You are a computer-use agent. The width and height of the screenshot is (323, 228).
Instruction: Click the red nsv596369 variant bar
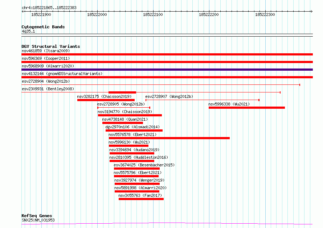click(x=167, y=62)
